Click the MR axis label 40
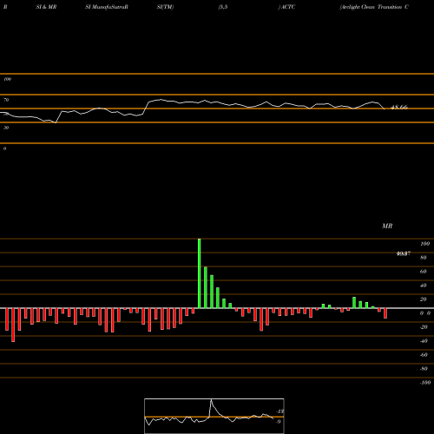The image size is (434, 434). [424, 286]
